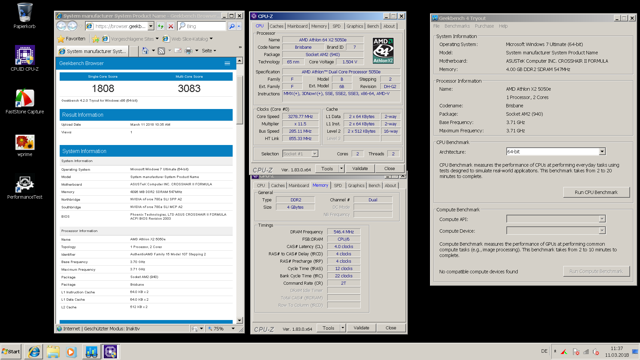Open search provider dropdown next to Bing

(x=239, y=26)
